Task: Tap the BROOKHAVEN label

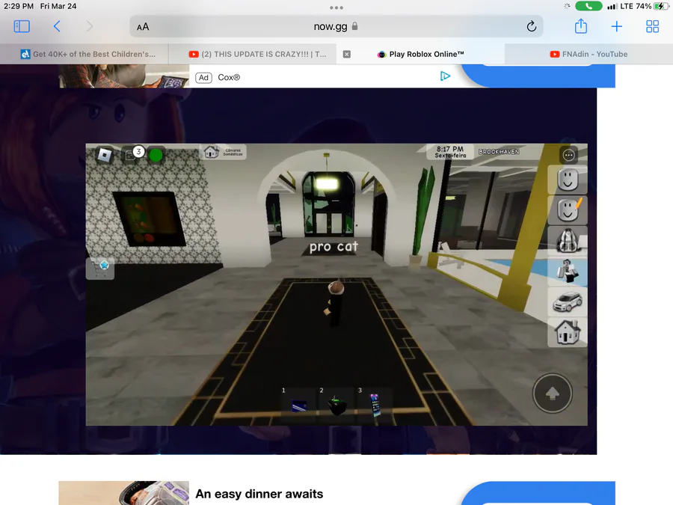Action: click(x=499, y=152)
